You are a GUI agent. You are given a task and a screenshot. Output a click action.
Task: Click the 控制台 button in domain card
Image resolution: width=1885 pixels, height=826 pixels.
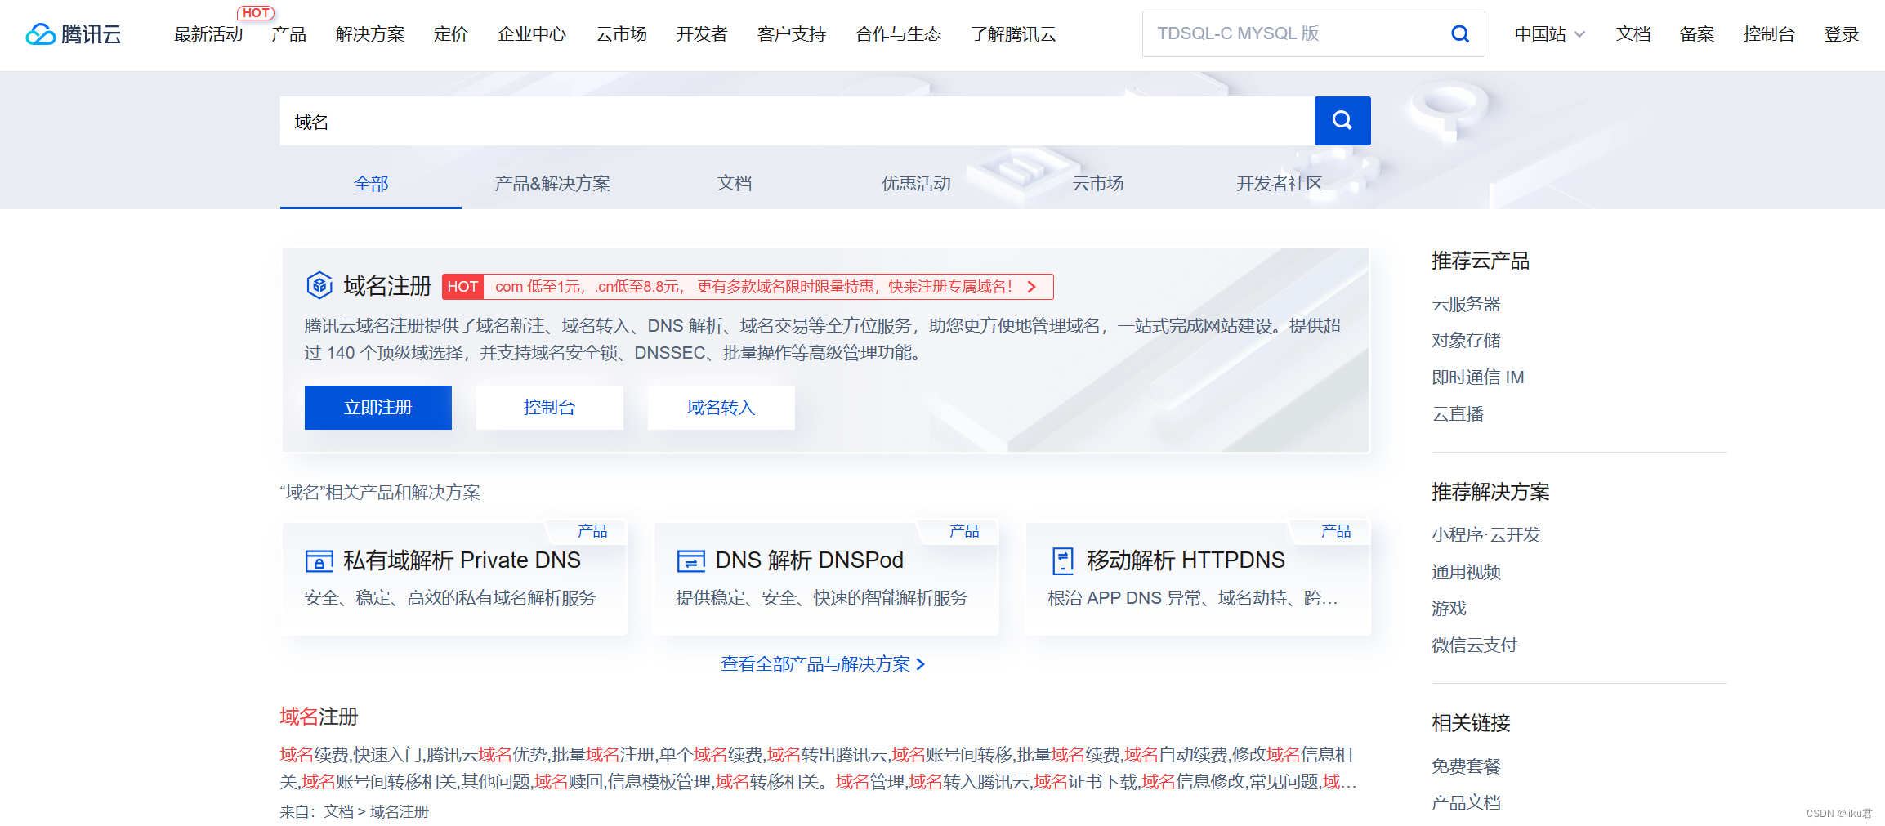tap(550, 408)
